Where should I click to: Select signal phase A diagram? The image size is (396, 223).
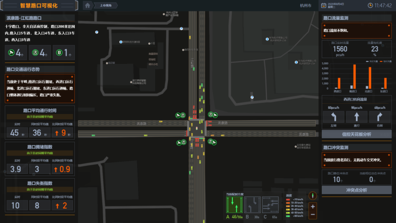pos(234,204)
